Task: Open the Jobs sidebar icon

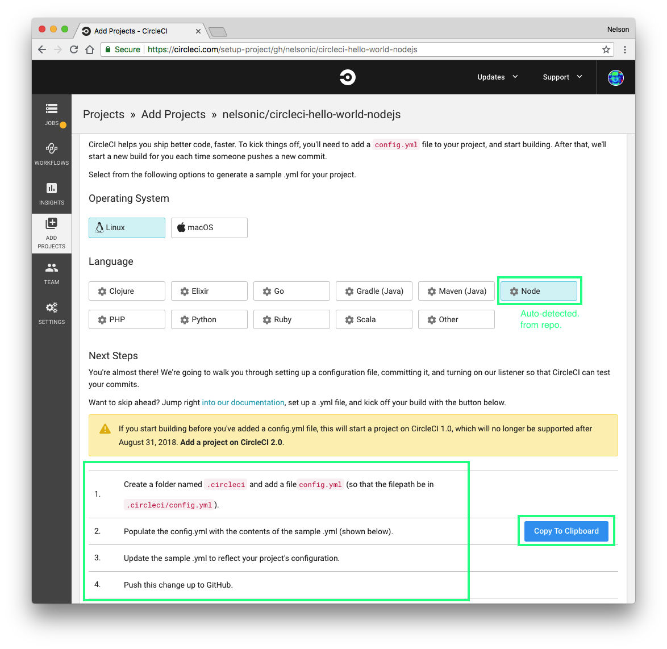Action: coord(52,109)
